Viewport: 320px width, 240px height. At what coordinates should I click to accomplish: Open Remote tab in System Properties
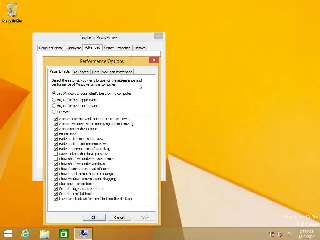tap(140, 48)
